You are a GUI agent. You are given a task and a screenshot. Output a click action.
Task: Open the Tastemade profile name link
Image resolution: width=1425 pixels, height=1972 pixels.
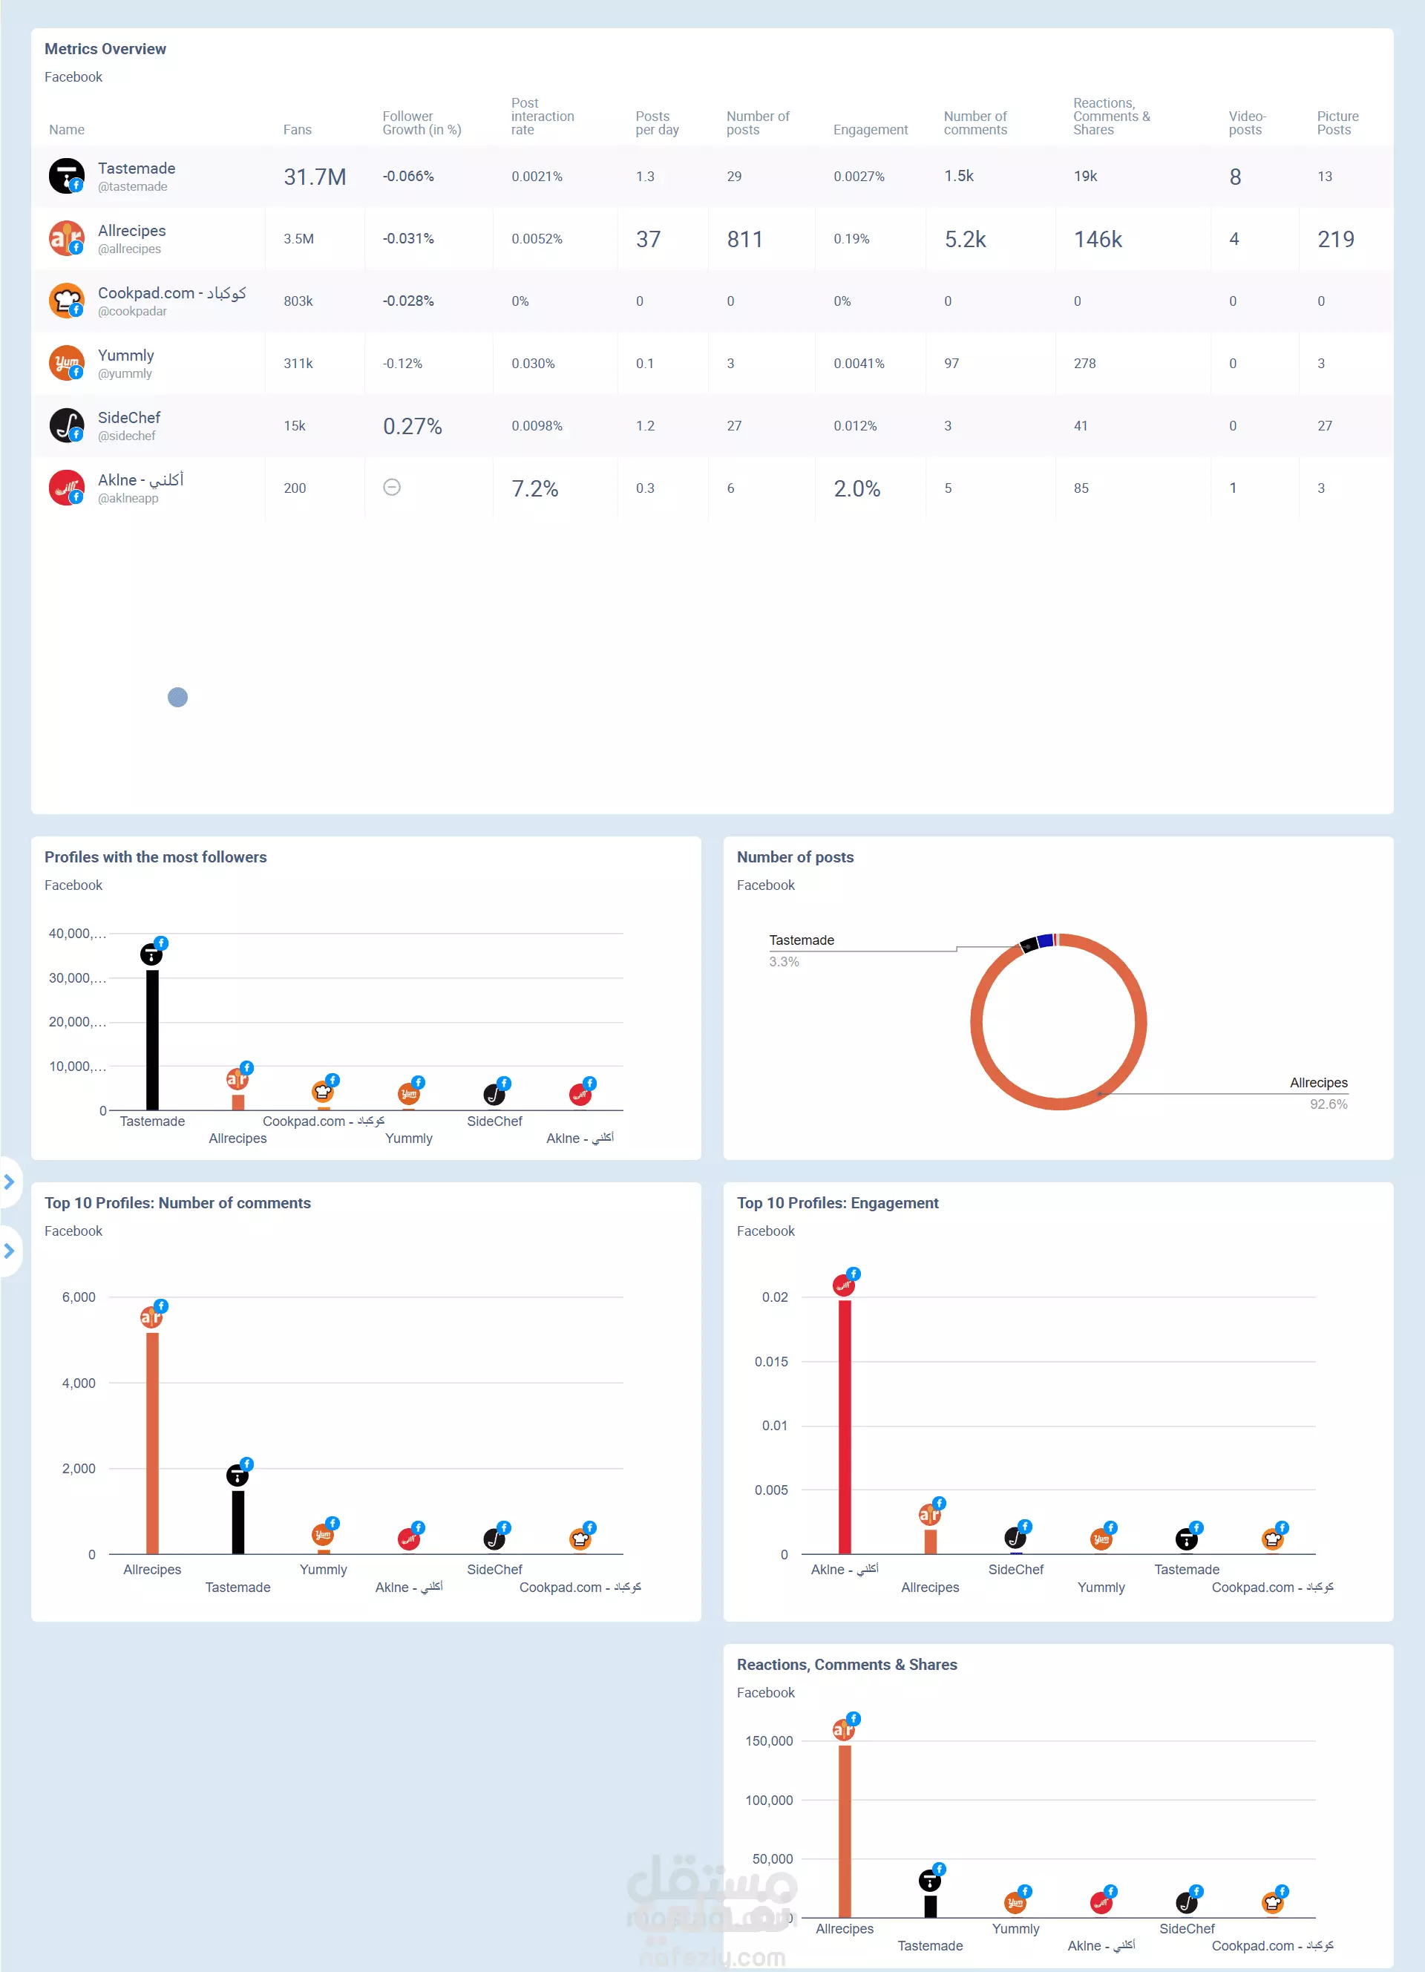pyautogui.click(x=137, y=168)
